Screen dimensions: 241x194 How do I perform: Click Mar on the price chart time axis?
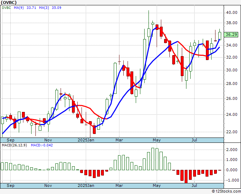click(x=119, y=140)
